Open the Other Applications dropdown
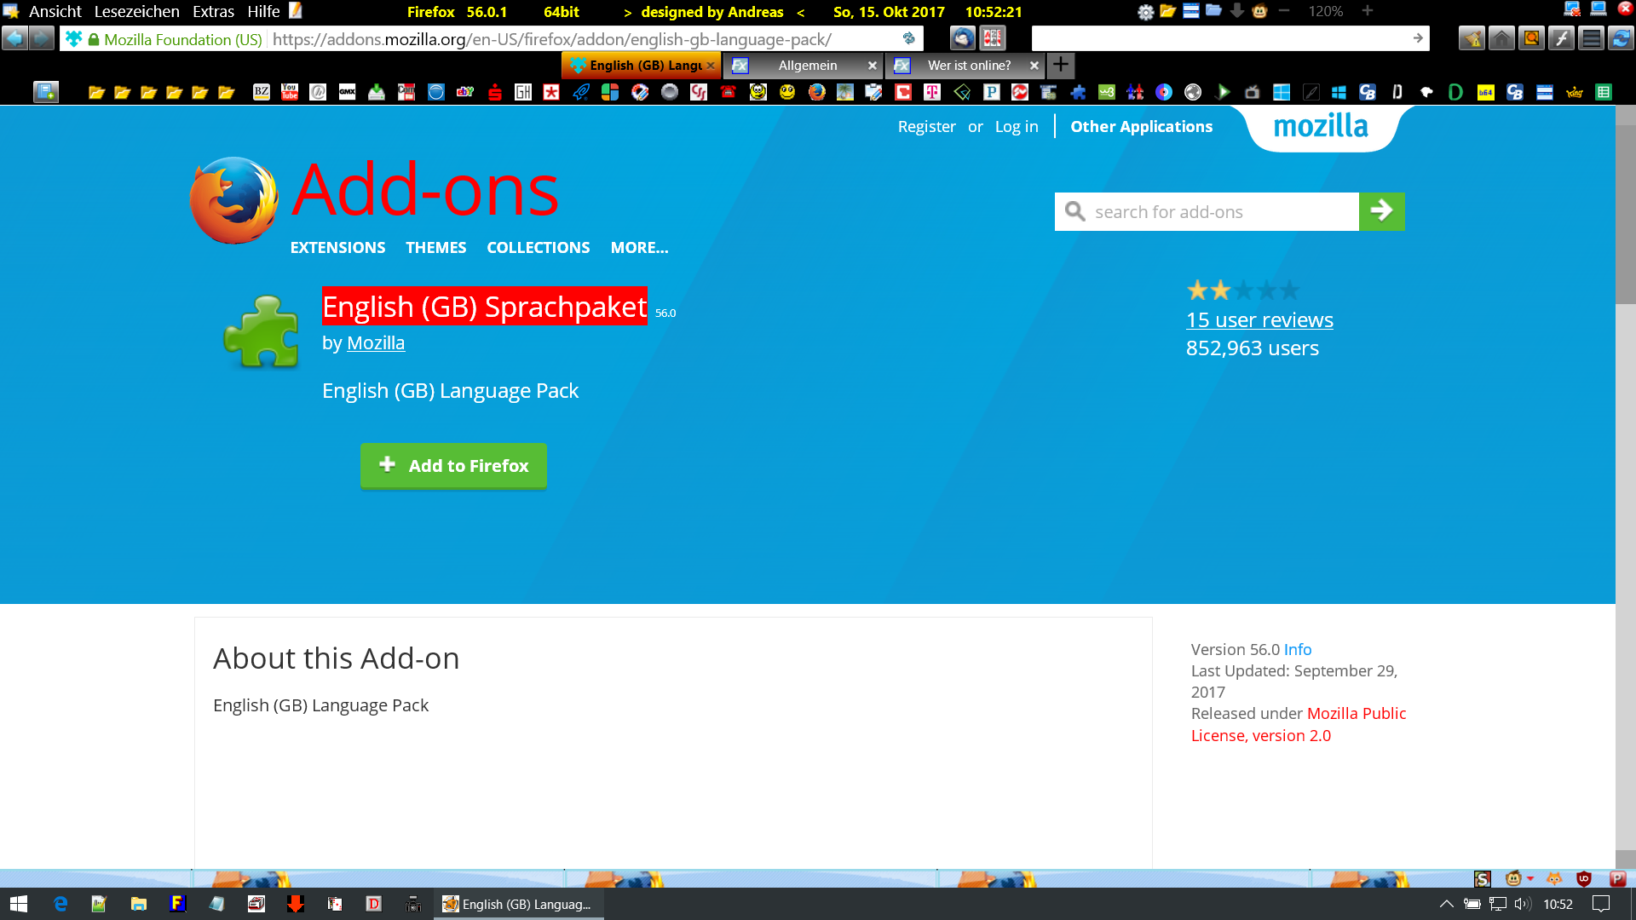The height and width of the screenshot is (920, 1636). click(x=1141, y=127)
